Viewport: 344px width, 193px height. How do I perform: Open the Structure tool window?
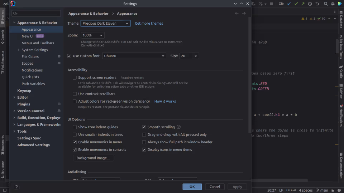tap(3, 169)
